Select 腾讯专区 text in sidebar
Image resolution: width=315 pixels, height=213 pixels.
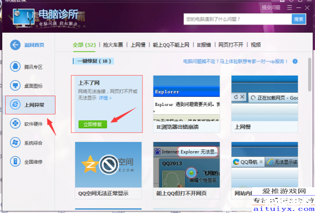click(x=33, y=67)
